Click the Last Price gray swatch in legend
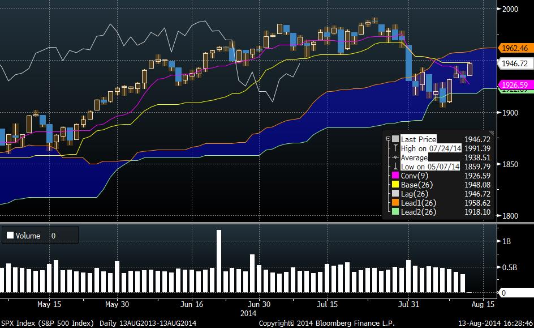The image size is (534, 328). 395,139
